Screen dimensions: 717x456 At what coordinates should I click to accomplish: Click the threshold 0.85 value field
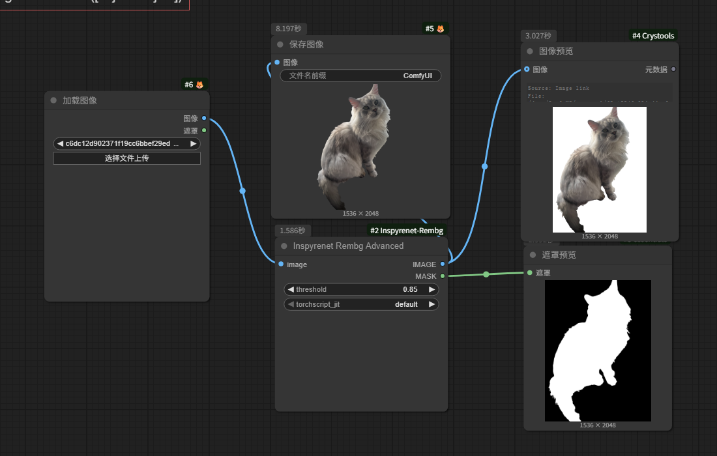click(361, 289)
